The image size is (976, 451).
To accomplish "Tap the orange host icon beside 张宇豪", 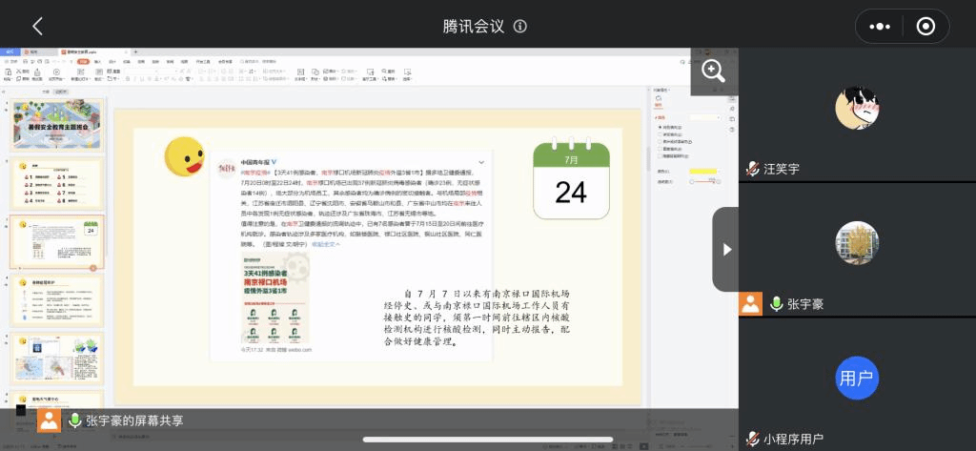I will (x=751, y=303).
